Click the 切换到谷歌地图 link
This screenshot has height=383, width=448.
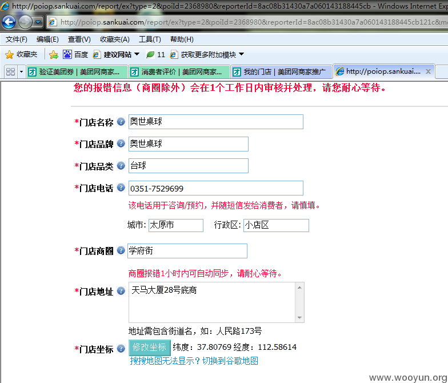(230, 361)
